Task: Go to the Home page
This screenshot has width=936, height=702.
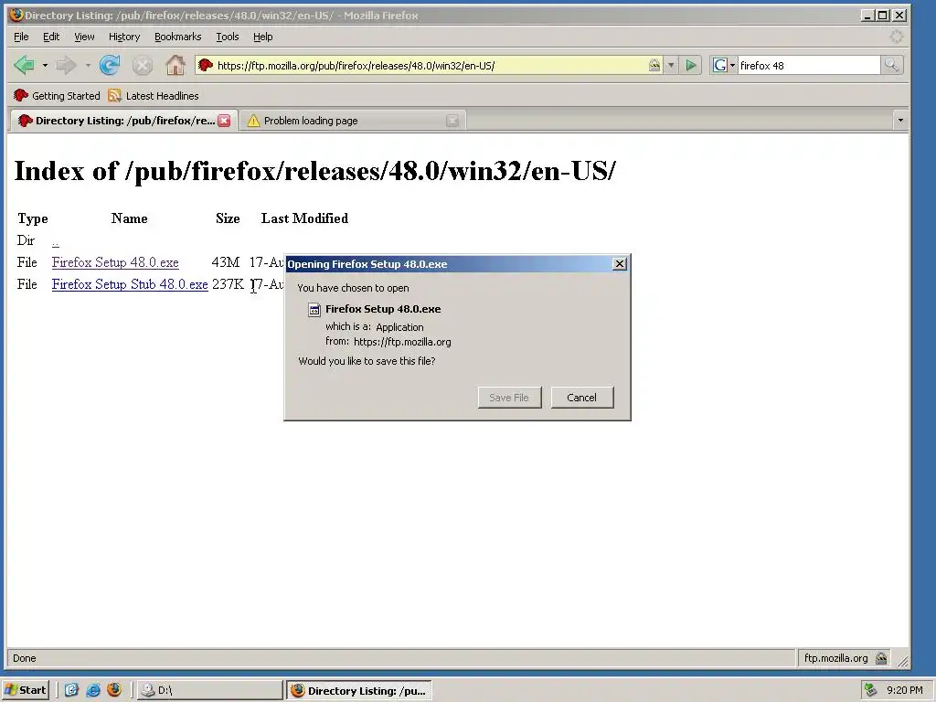Action: 175,65
